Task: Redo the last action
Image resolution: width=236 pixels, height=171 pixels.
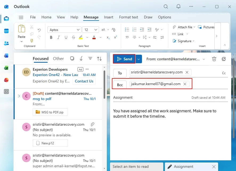Action: tap(39, 37)
